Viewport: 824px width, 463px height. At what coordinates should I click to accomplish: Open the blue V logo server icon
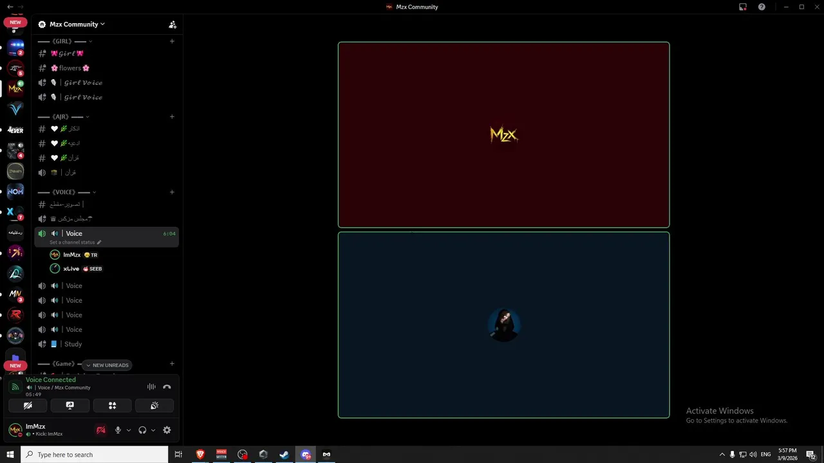[x=15, y=109]
